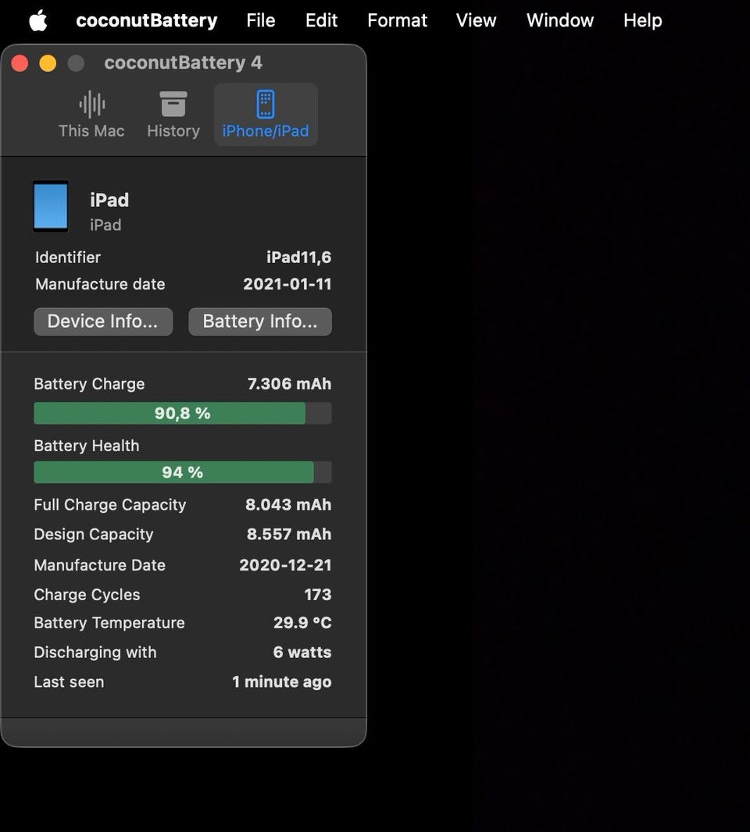Switch to the This Mac tab

click(91, 115)
